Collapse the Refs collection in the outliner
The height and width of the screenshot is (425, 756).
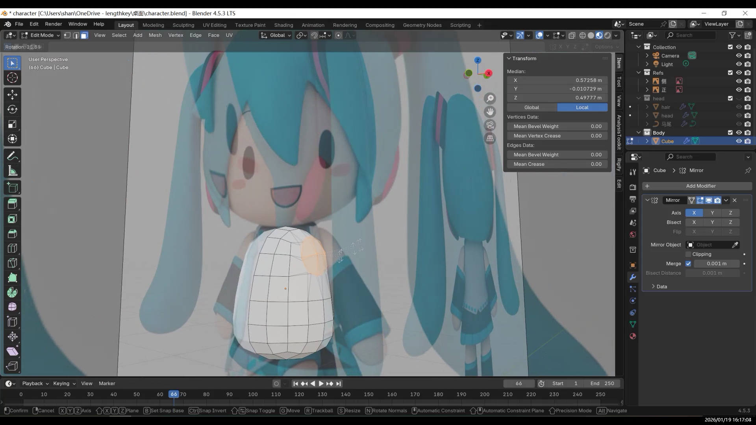tap(639, 73)
